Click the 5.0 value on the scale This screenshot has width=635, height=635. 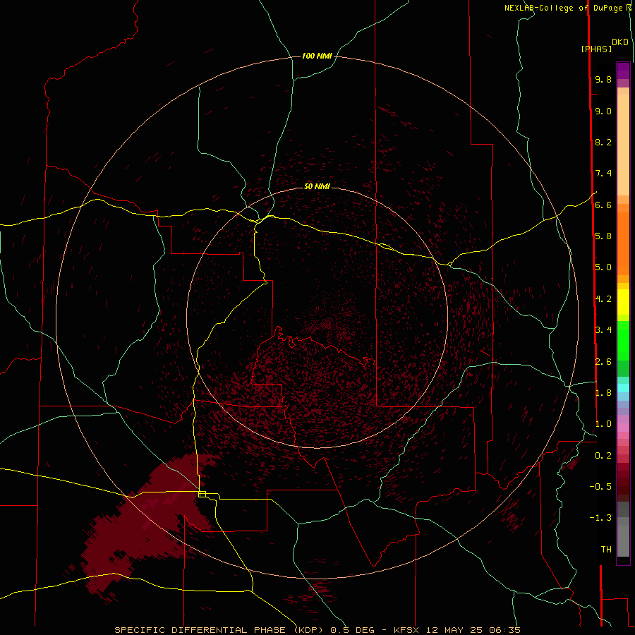[x=603, y=267]
